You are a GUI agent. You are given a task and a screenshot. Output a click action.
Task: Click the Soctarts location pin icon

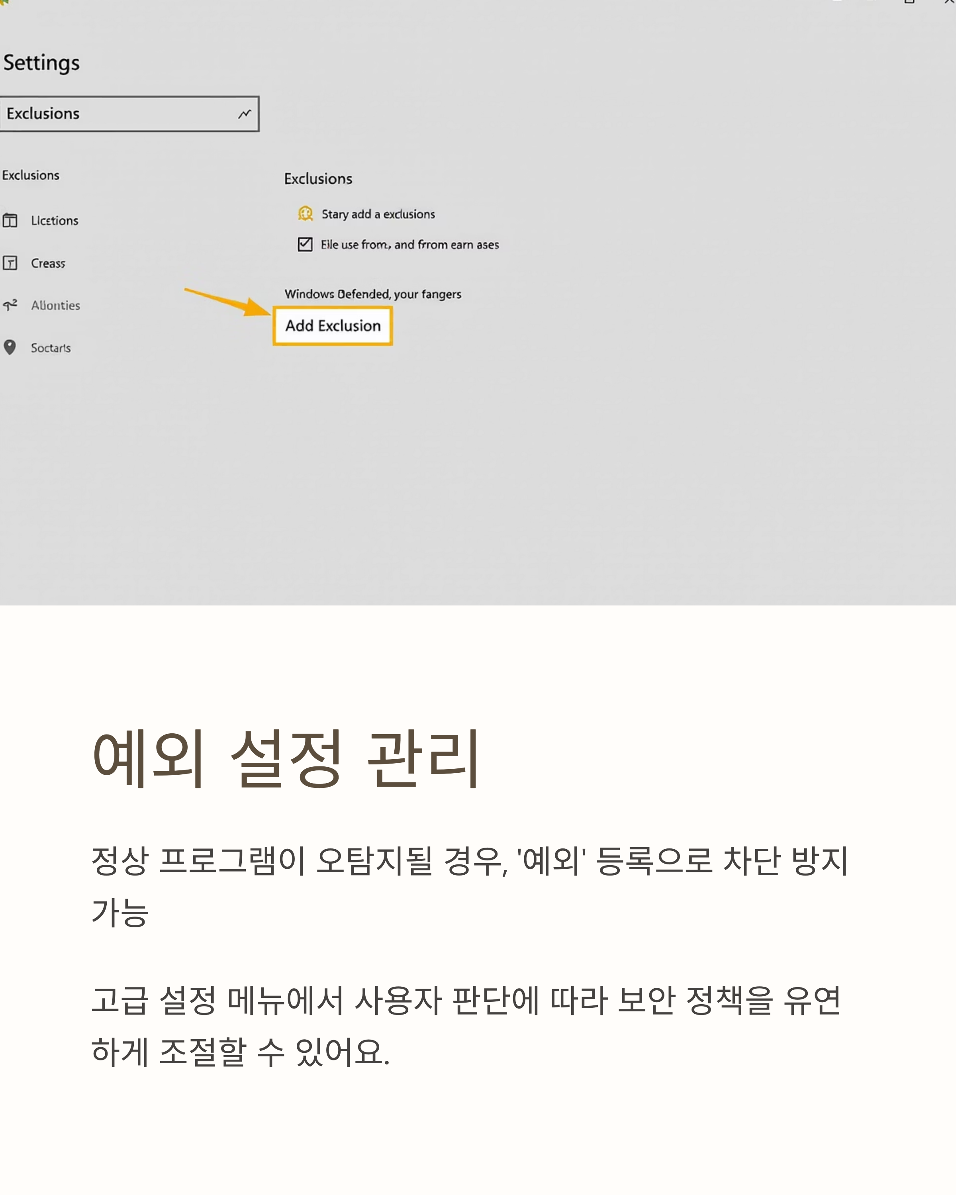[10, 347]
